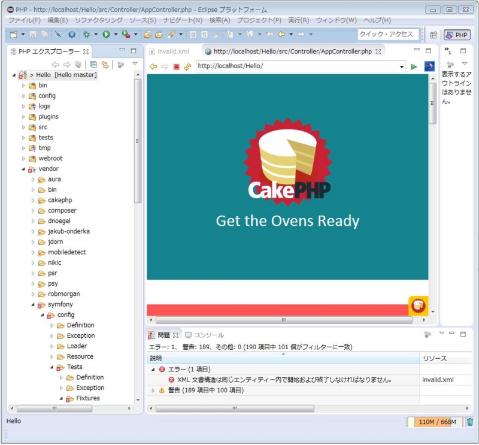Click the Forward history arrow in main toolbar

point(301,35)
